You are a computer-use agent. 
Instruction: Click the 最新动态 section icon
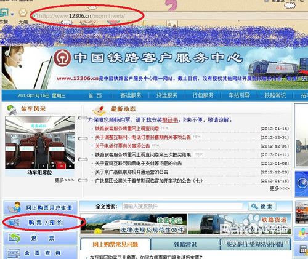coord(99,110)
